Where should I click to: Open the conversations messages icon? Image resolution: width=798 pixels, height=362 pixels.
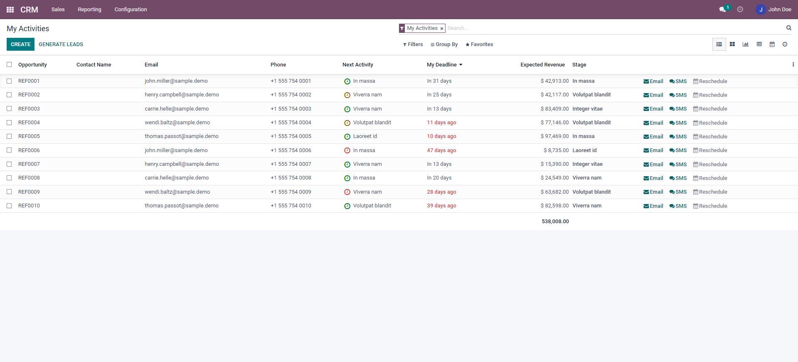tap(723, 10)
